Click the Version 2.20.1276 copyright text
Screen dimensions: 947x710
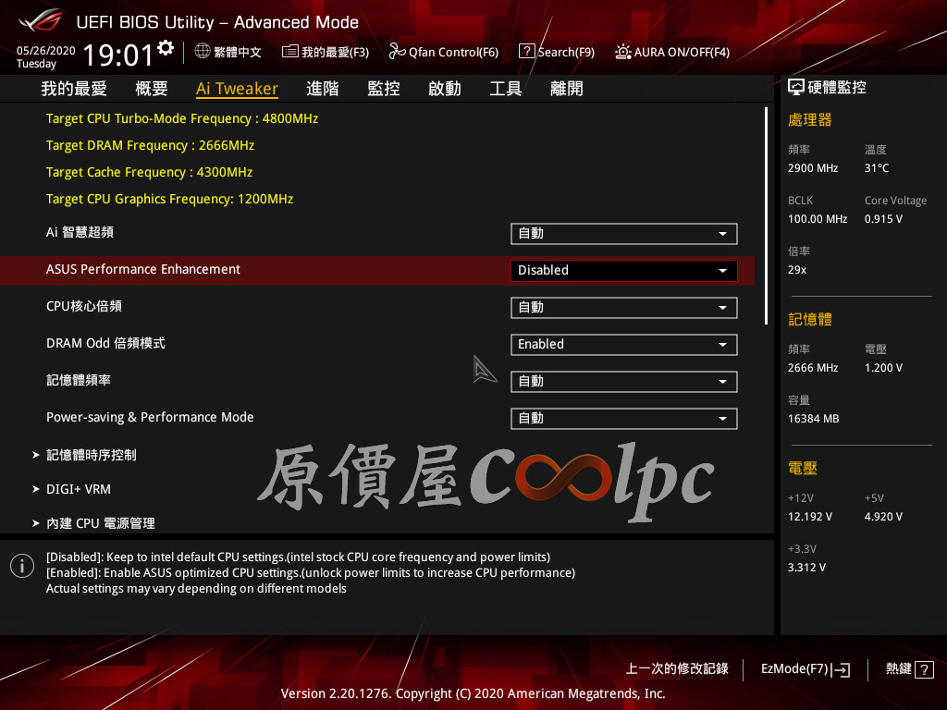click(x=473, y=693)
